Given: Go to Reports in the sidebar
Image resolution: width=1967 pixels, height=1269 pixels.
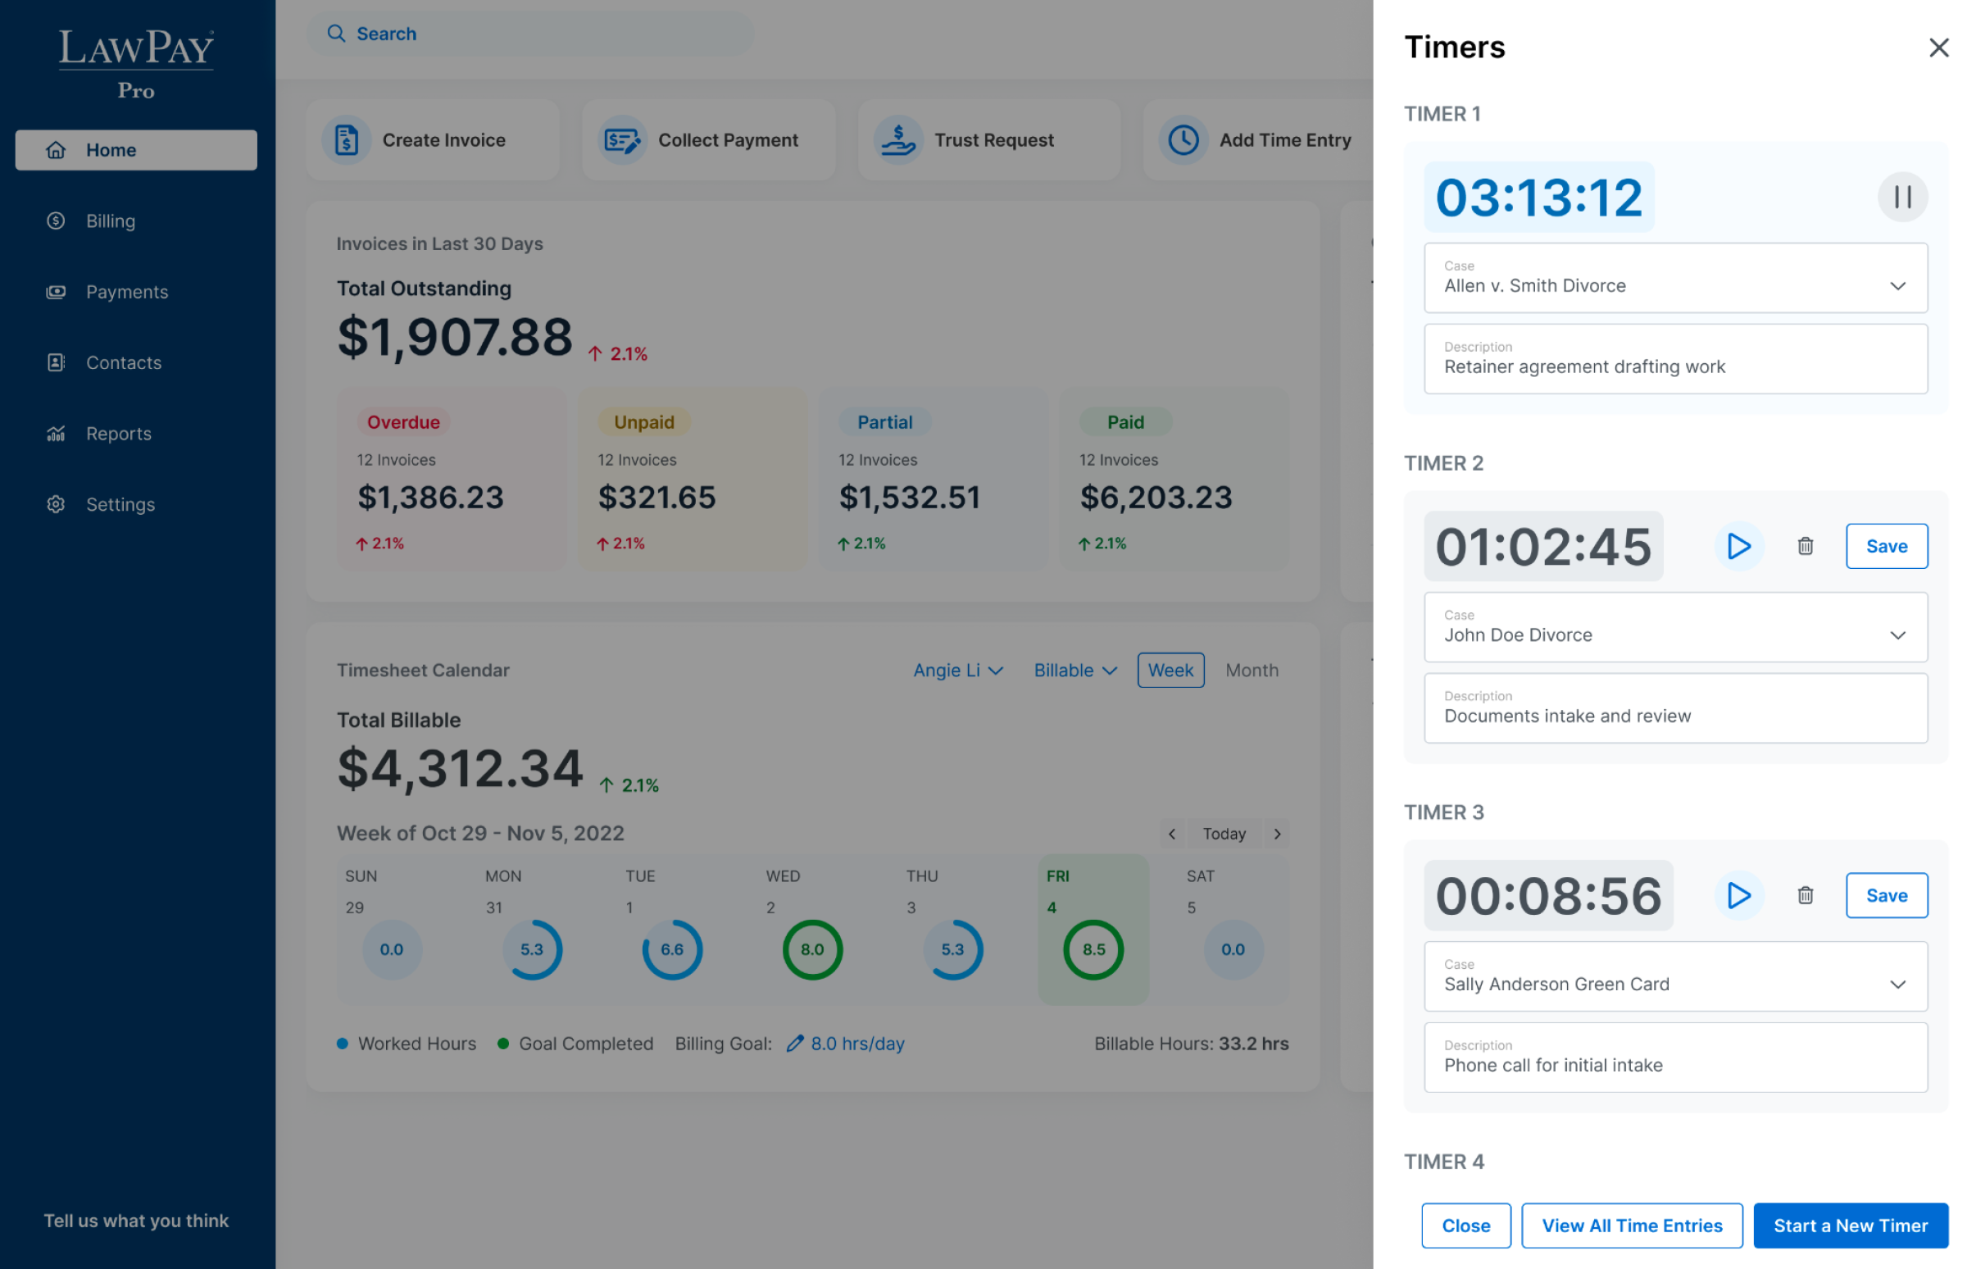Looking at the screenshot, I should (x=119, y=434).
